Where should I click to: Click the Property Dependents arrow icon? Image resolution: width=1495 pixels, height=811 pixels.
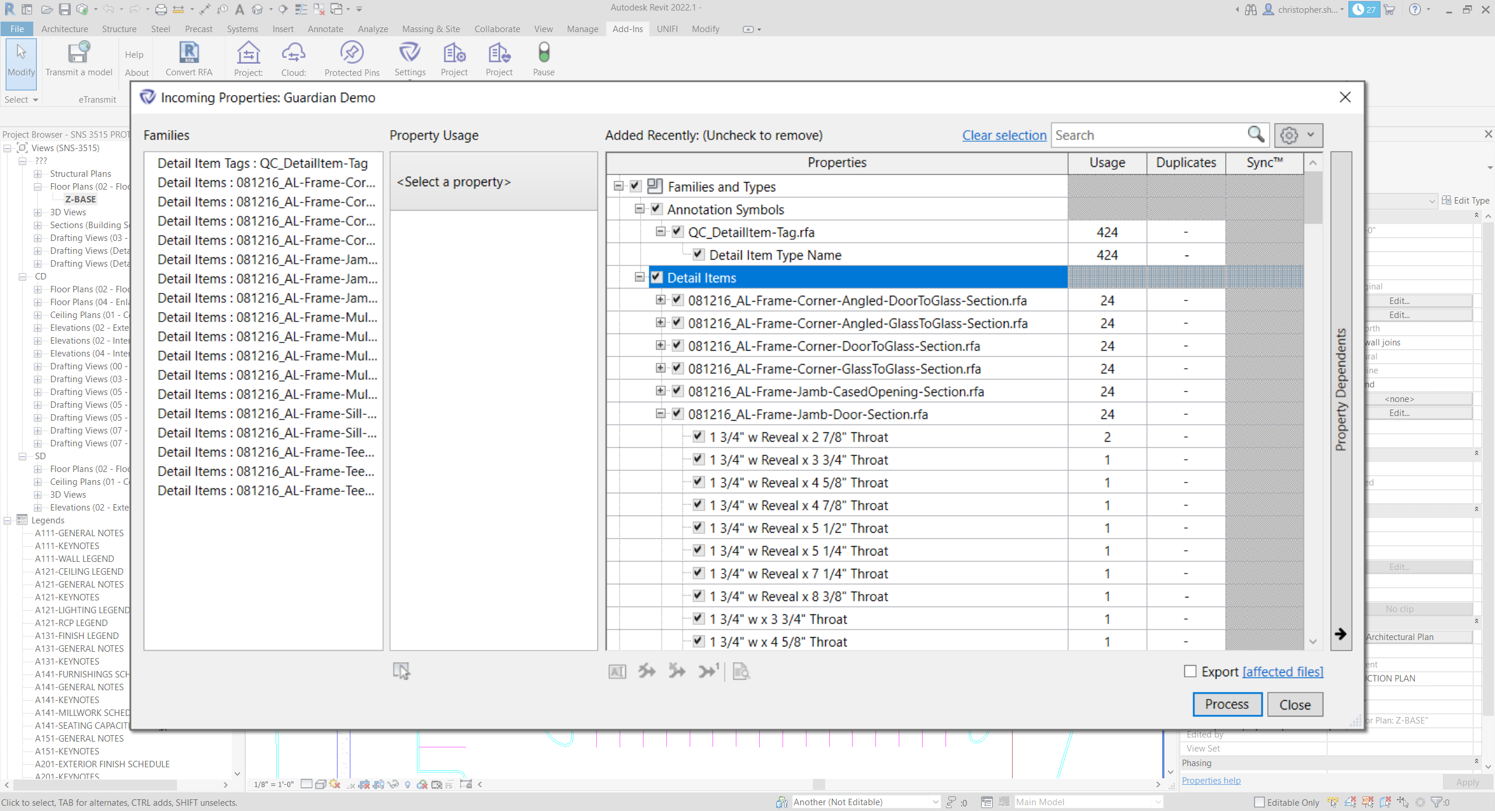[x=1340, y=634]
